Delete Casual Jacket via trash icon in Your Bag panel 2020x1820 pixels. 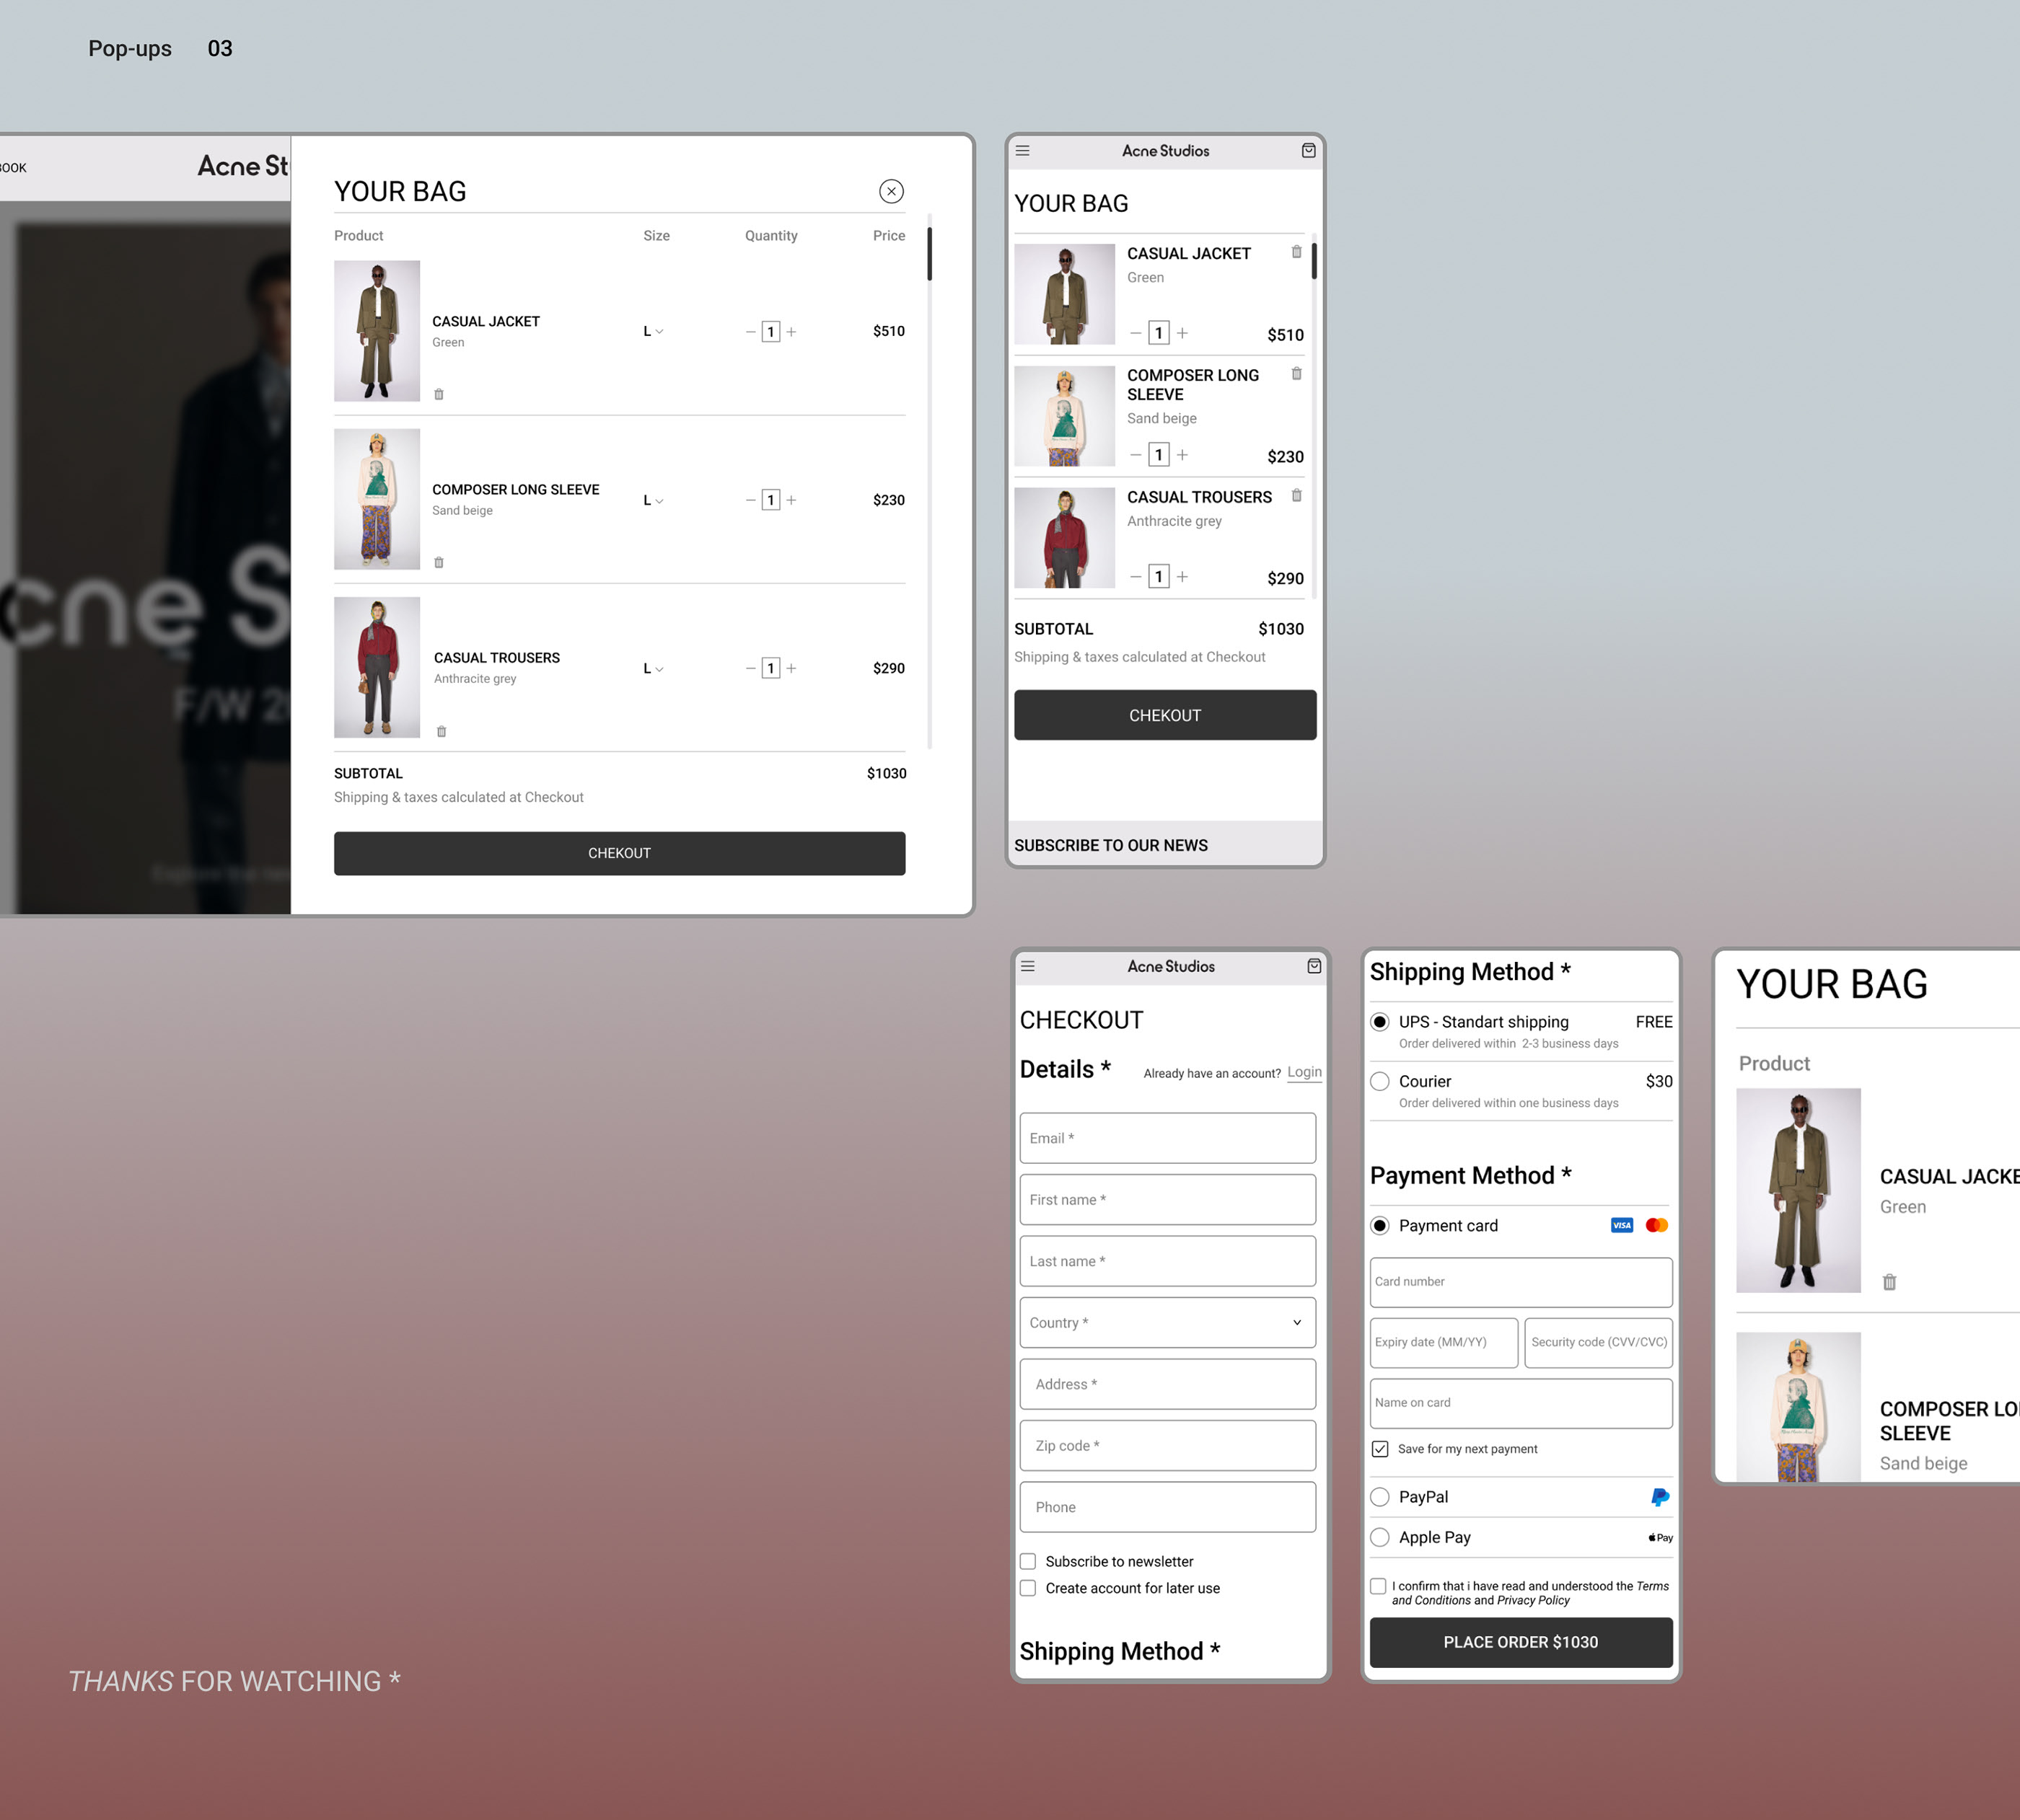pos(1889,1281)
